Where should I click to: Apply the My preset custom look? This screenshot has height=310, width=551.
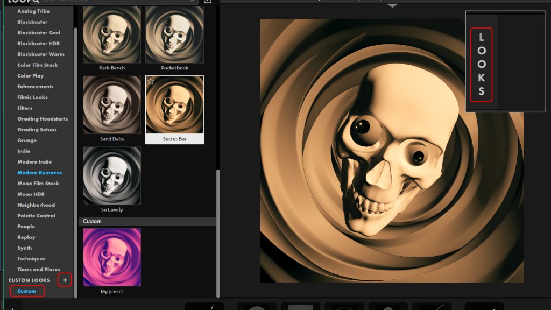click(x=112, y=257)
